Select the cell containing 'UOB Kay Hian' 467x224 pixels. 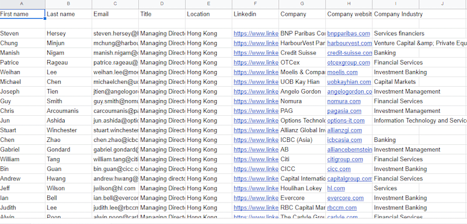coord(302,82)
